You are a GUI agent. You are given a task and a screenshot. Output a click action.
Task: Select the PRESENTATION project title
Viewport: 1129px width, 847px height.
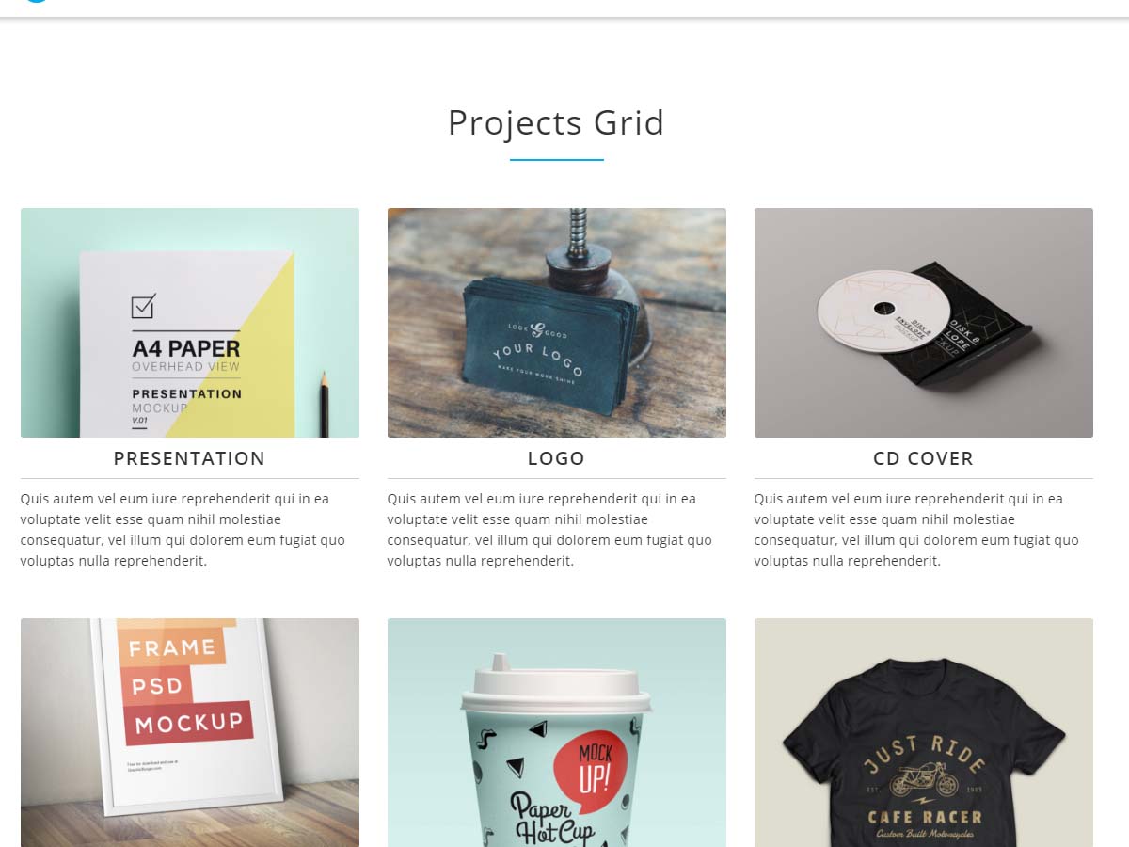coord(190,458)
